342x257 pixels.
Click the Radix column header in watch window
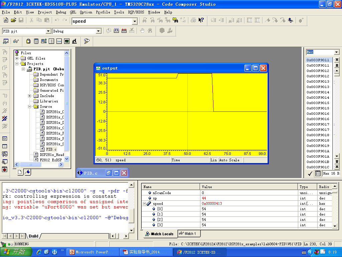[324, 187]
